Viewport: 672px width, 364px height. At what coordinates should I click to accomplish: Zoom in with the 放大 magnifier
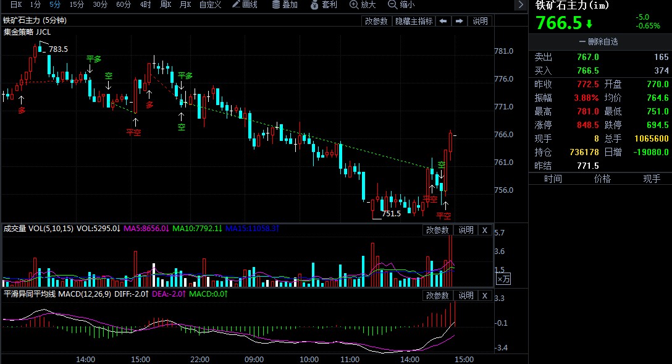coord(363,5)
